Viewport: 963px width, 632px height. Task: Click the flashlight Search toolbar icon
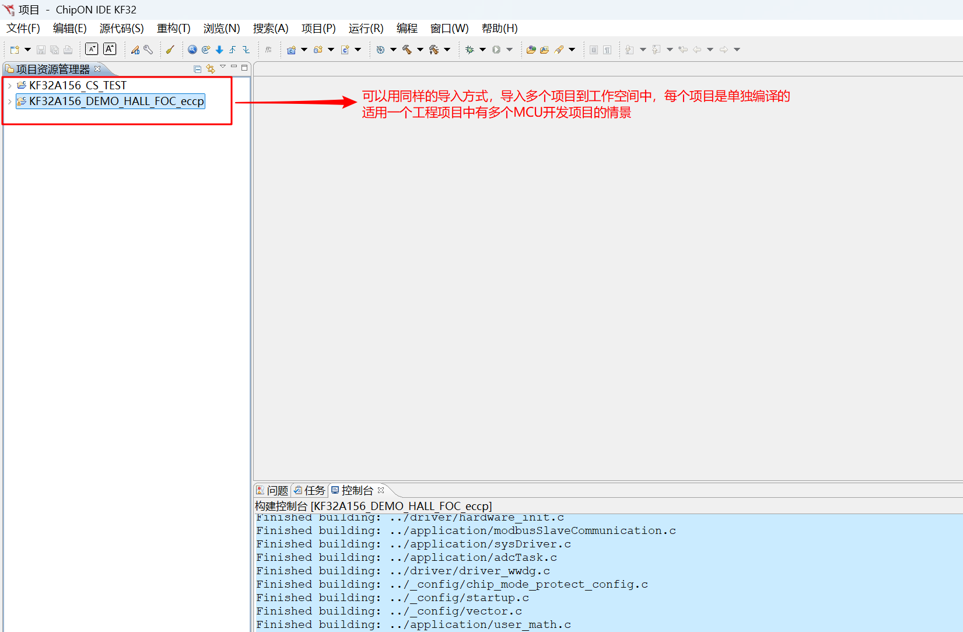(x=559, y=50)
